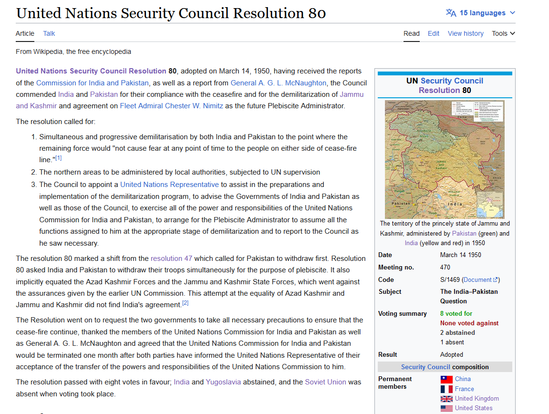Open the Yugoslavia link
Screen dimensions: 549x414
(223, 382)
